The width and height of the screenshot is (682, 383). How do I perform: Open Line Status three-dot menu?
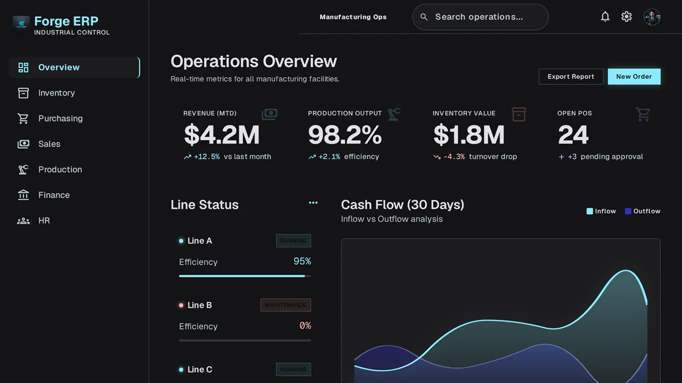[313, 203]
